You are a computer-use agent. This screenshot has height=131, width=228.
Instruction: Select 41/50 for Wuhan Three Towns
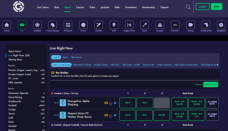162,115
